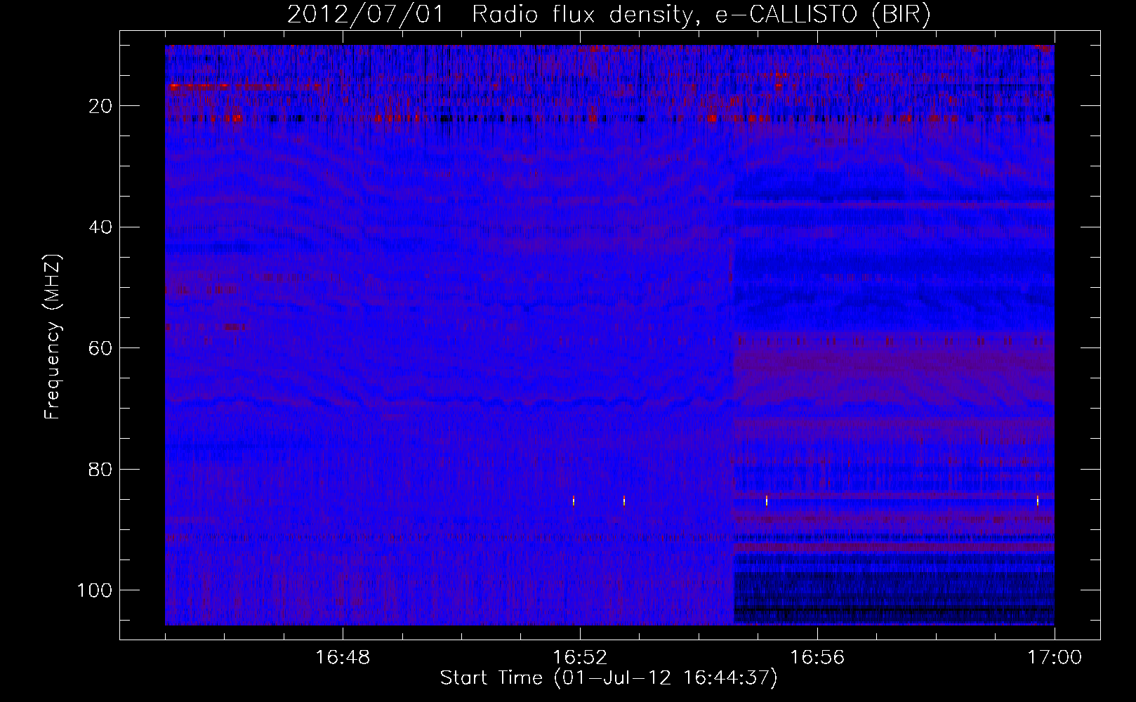Click the 17:00 time tick label

(x=1055, y=658)
